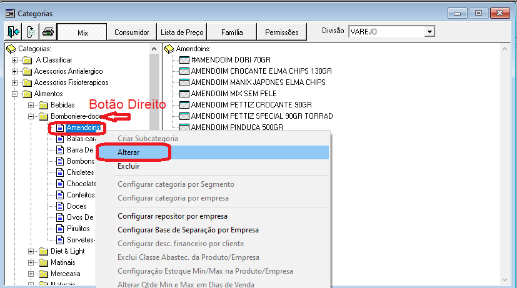Click the printer toolbar icon
The height and width of the screenshot is (288, 517).
(48, 32)
